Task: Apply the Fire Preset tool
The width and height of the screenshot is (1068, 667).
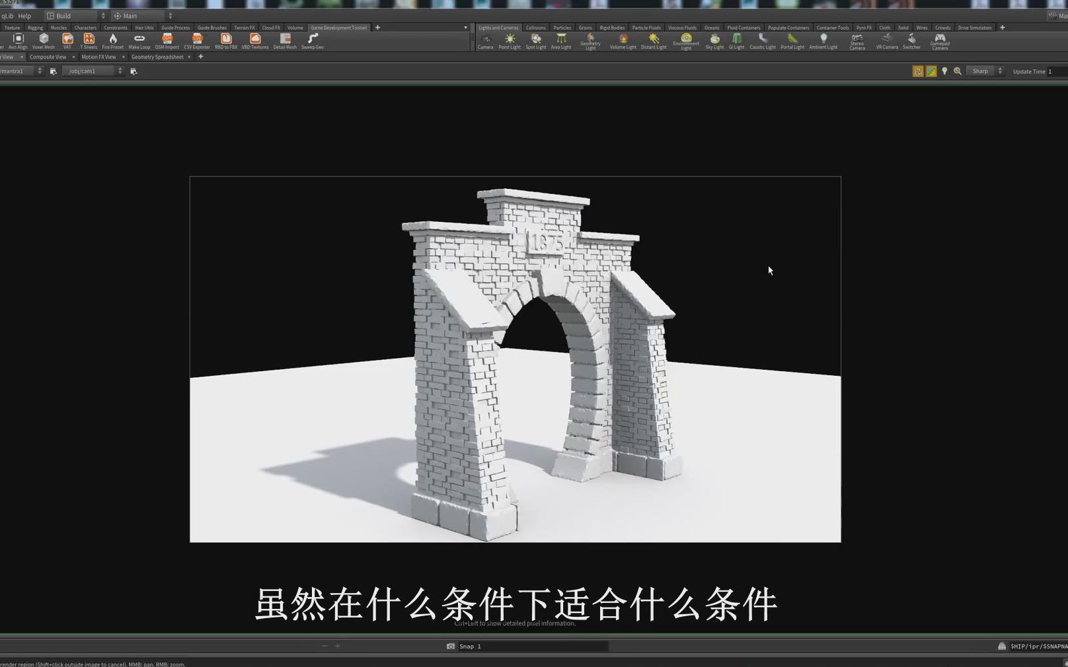Action: click(113, 42)
